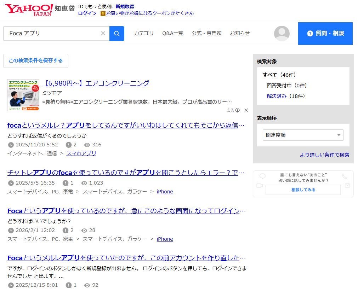
Task: Click the eye icon next to 1,023
Action: pyautogui.click(x=84, y=183)
